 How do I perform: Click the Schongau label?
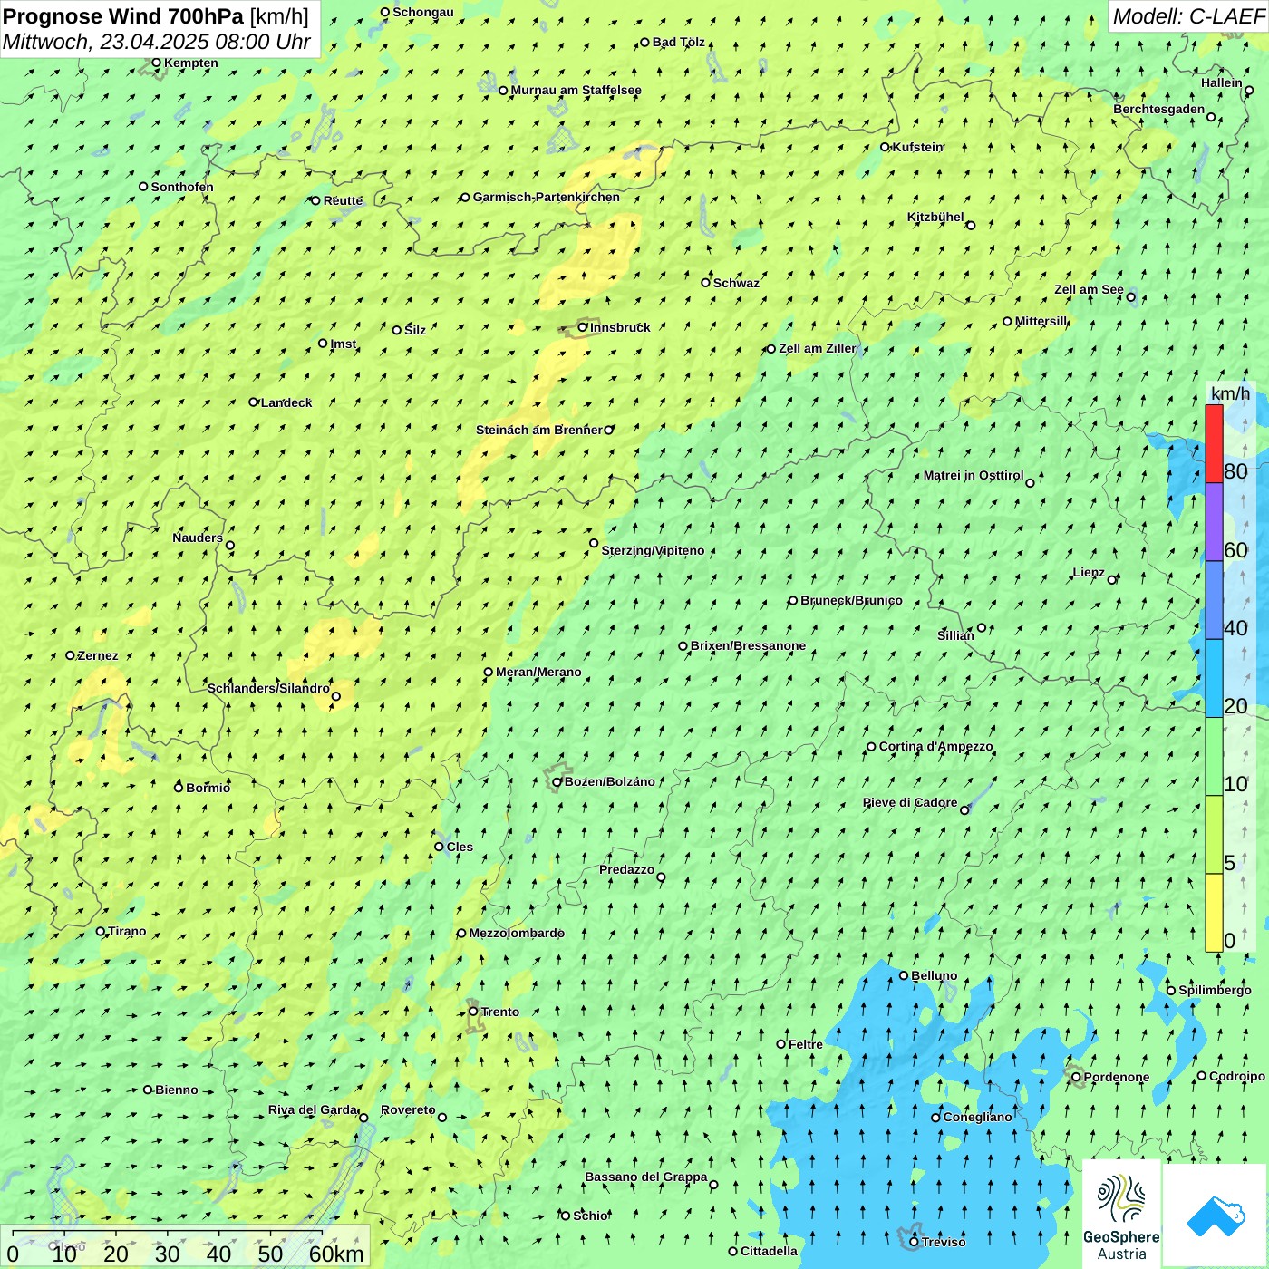pyautogui.click(x=423, y=12)
